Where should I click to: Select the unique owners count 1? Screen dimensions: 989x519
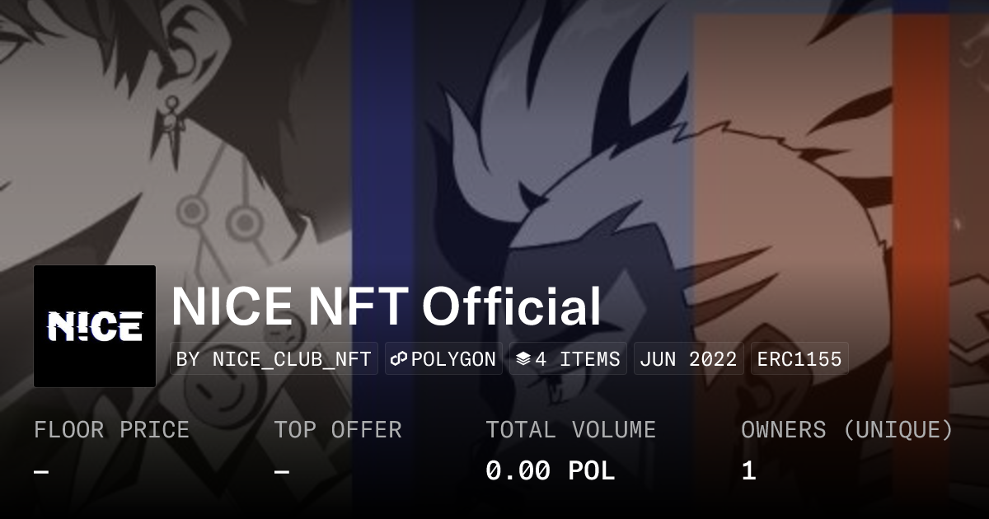click(x=748, y=471)
